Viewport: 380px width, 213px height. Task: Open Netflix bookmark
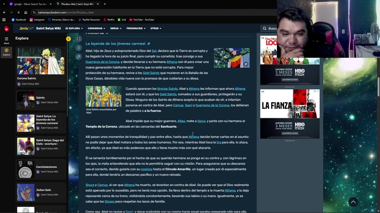[x=109, y=20]
